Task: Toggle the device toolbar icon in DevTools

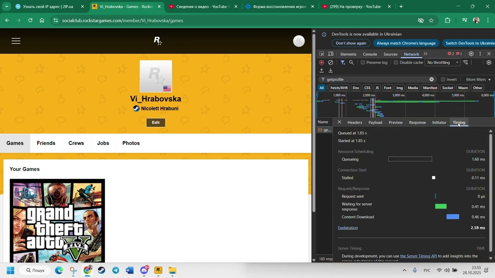Action: (331, 54)
